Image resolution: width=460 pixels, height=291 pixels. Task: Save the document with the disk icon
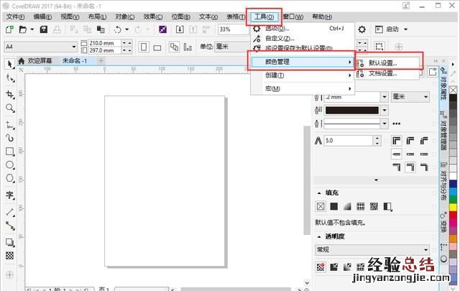[44, 29]
